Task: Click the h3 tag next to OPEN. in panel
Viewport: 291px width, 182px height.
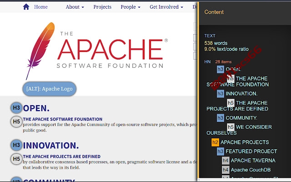Action: 220,70
